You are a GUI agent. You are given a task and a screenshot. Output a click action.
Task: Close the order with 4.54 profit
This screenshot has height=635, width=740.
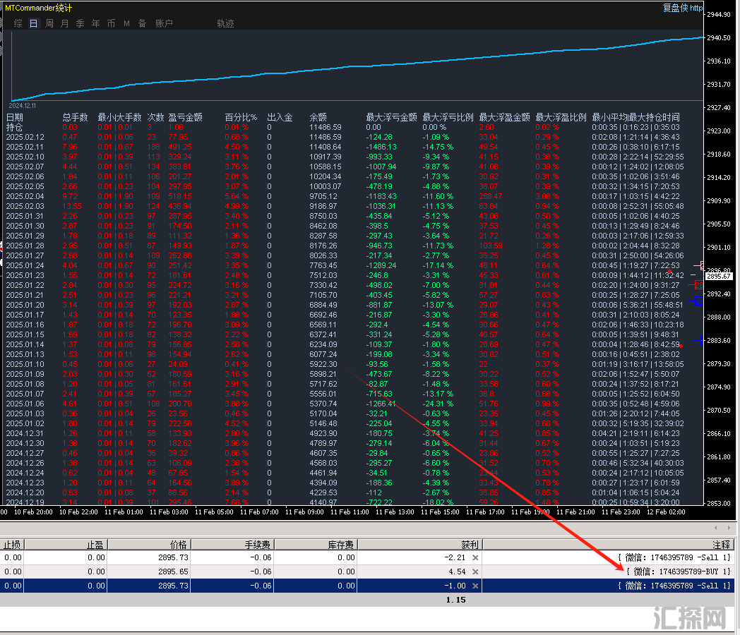(475, 571)
